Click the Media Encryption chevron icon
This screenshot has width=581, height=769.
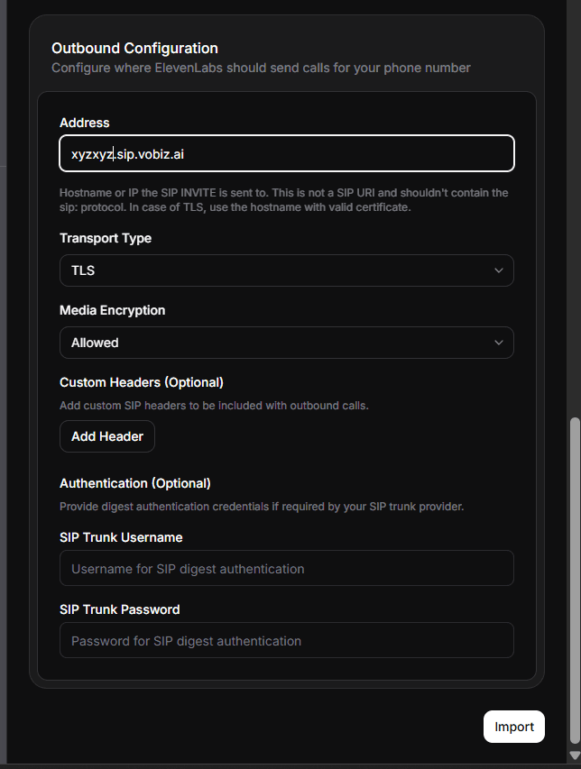[498, 343]
